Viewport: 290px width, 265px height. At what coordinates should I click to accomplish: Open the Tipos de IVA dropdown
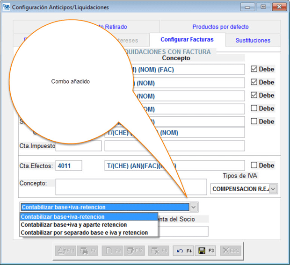point(273,189)
